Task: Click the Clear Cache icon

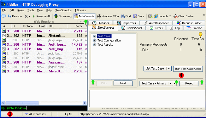Action: point(176,16)
